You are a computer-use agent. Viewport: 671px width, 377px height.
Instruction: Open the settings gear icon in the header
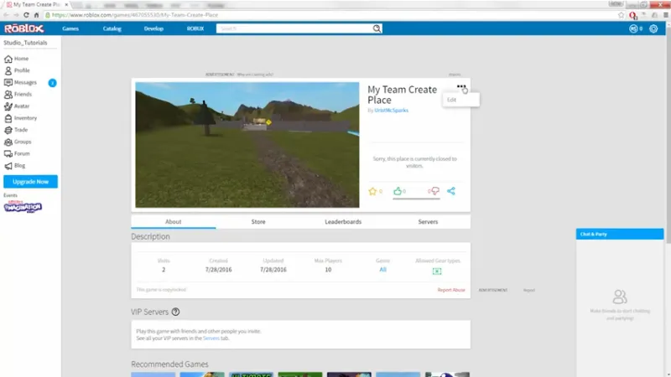(653, 28)
